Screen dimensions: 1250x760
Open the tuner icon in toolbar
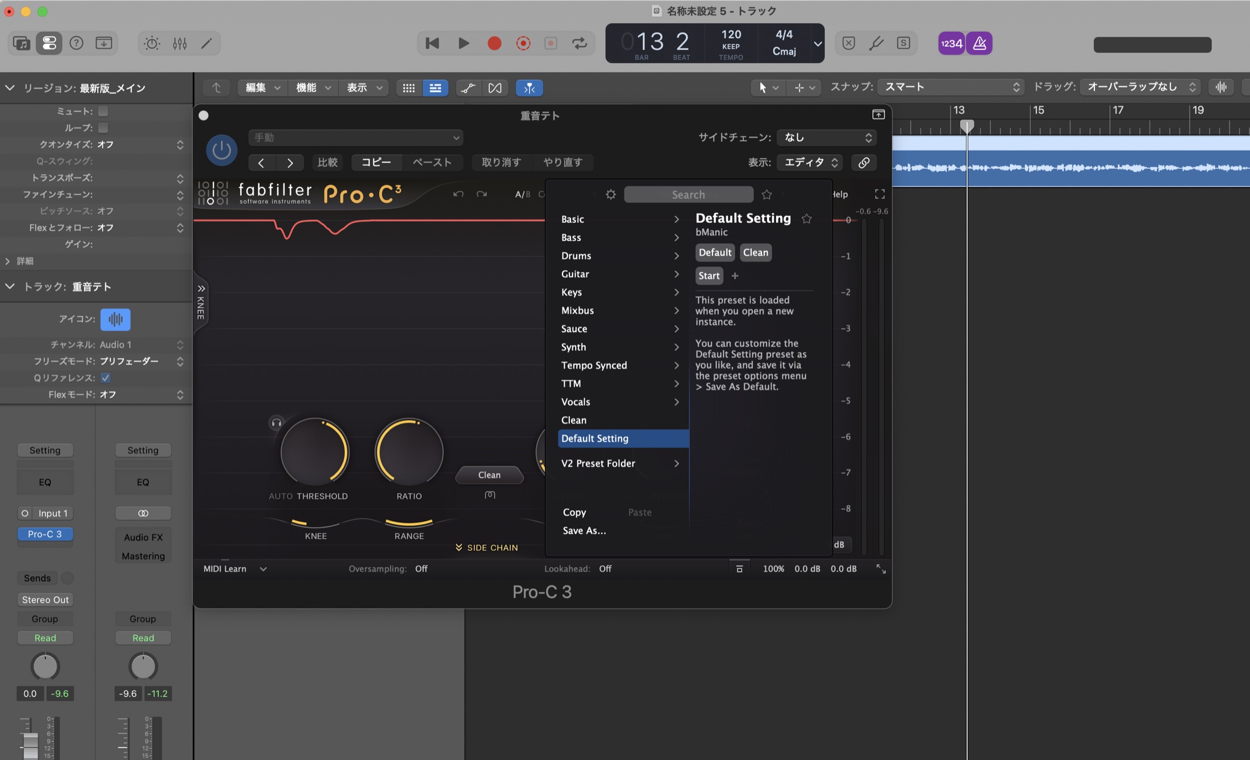[876, 43]
